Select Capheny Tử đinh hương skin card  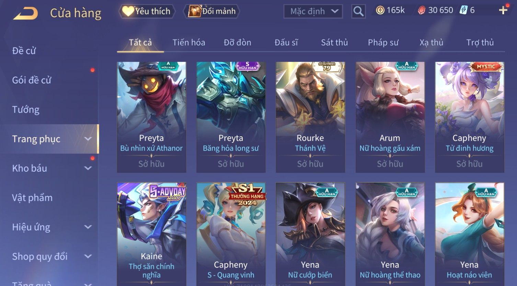[x=469, y=117]
